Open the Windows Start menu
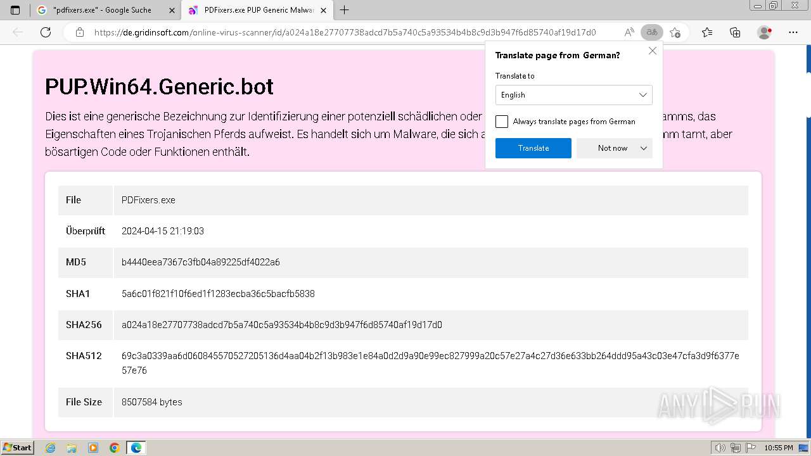 pos(18,448)
